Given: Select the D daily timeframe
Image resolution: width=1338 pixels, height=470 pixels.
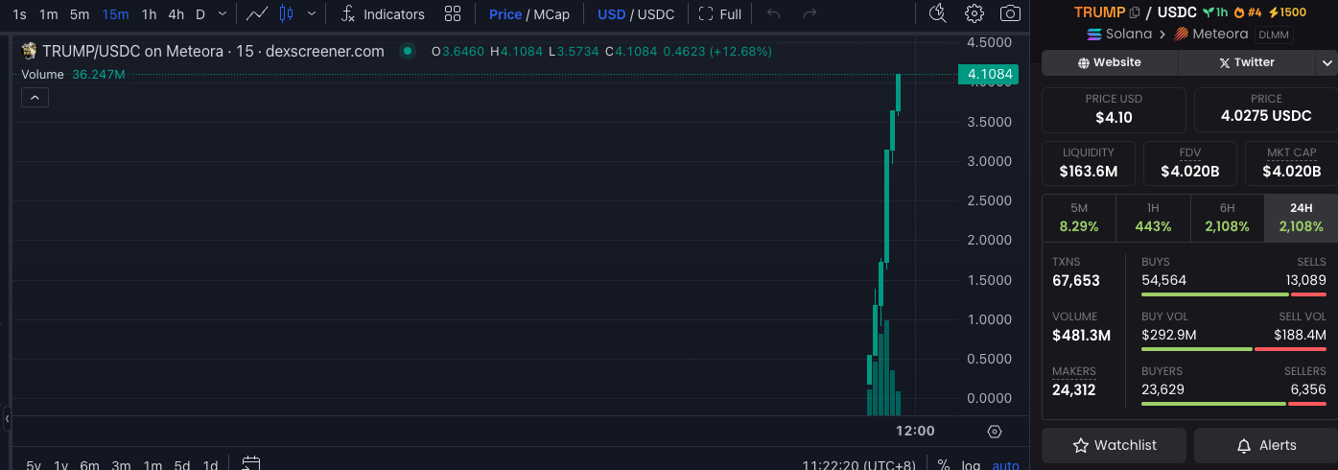Looking at the screenshot, I should [200, 14].
